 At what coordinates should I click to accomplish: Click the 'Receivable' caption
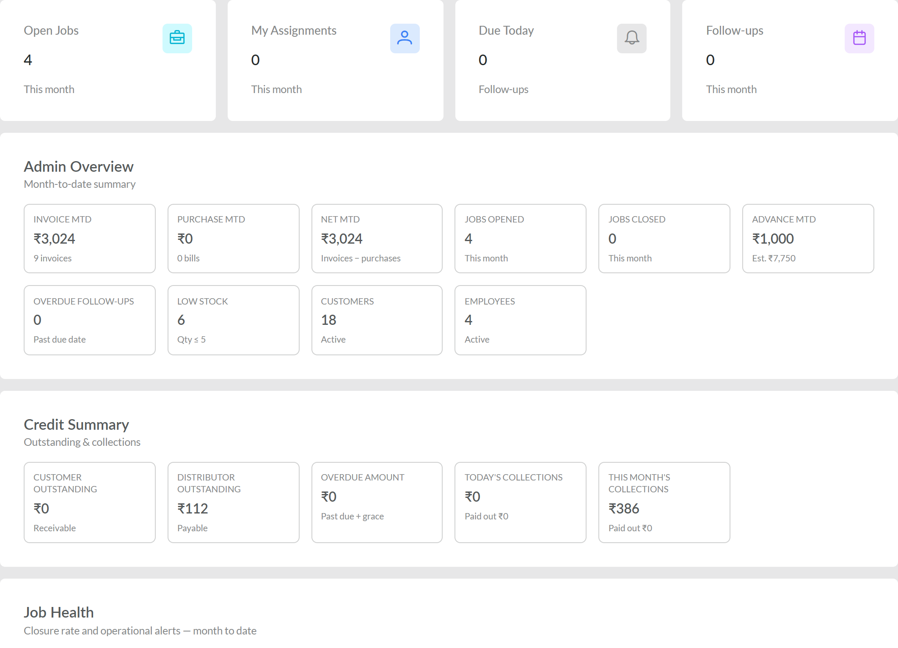55,528
